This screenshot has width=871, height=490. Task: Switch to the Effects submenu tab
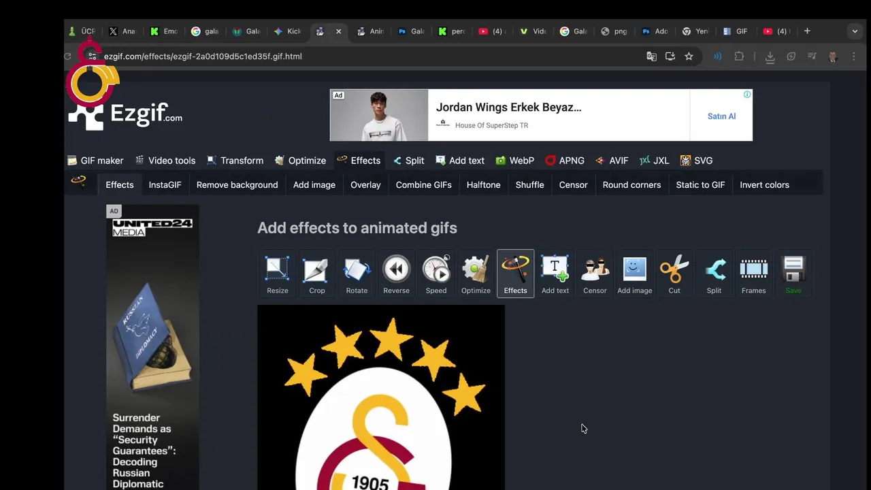(x=120, y=185)
